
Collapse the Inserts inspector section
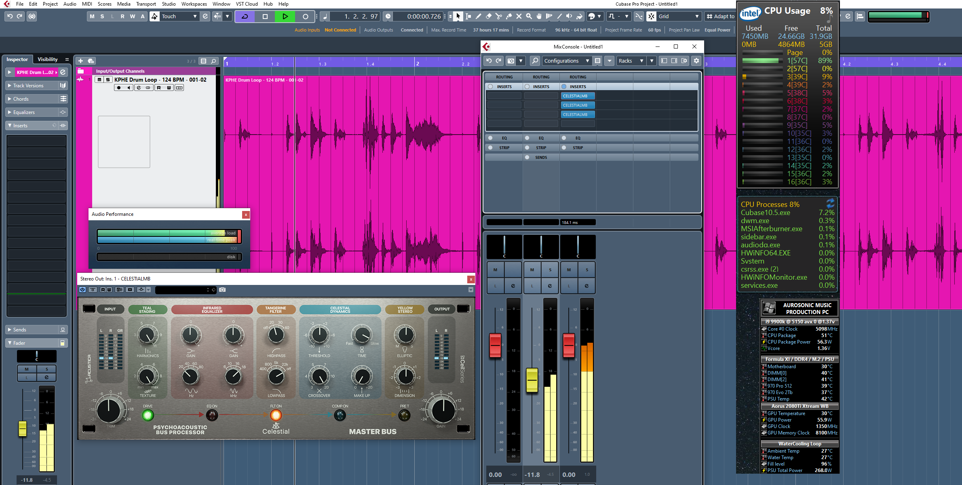point(32,125)
